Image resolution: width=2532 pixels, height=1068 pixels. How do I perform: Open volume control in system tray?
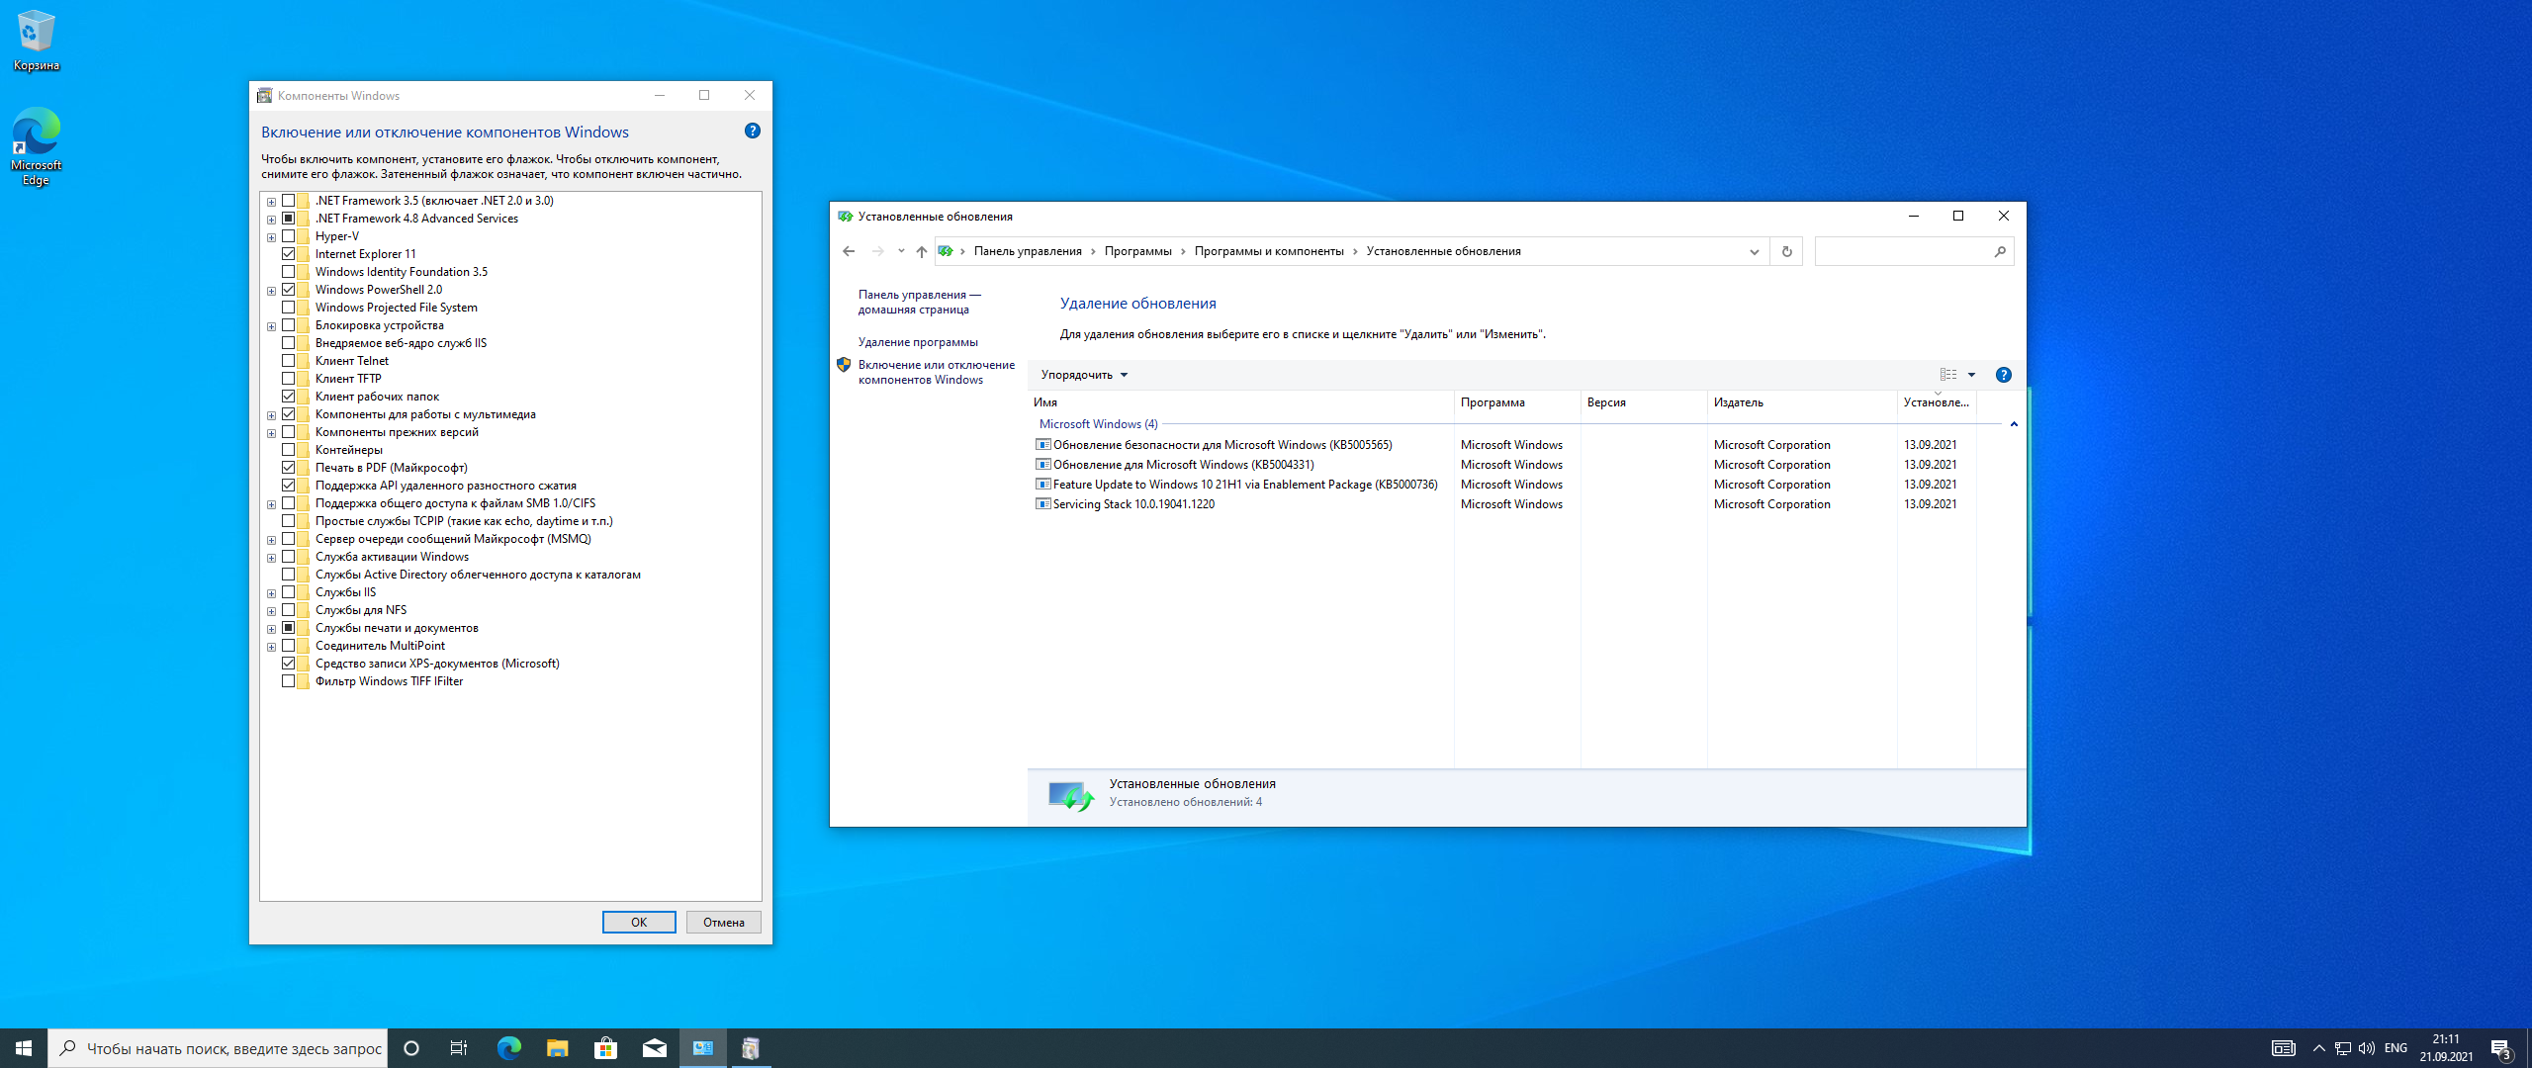(x=2366, y=1048)
